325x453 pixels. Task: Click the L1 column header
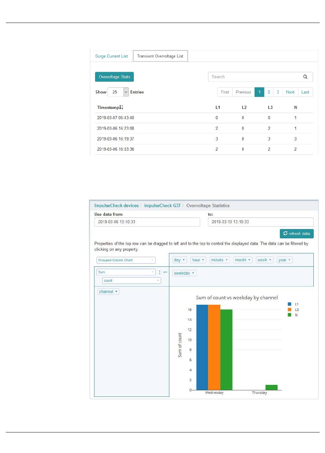click(x=218, y=108)
